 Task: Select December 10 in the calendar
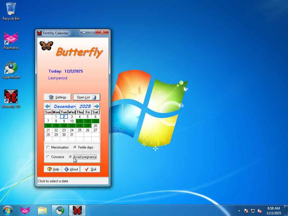72,121
